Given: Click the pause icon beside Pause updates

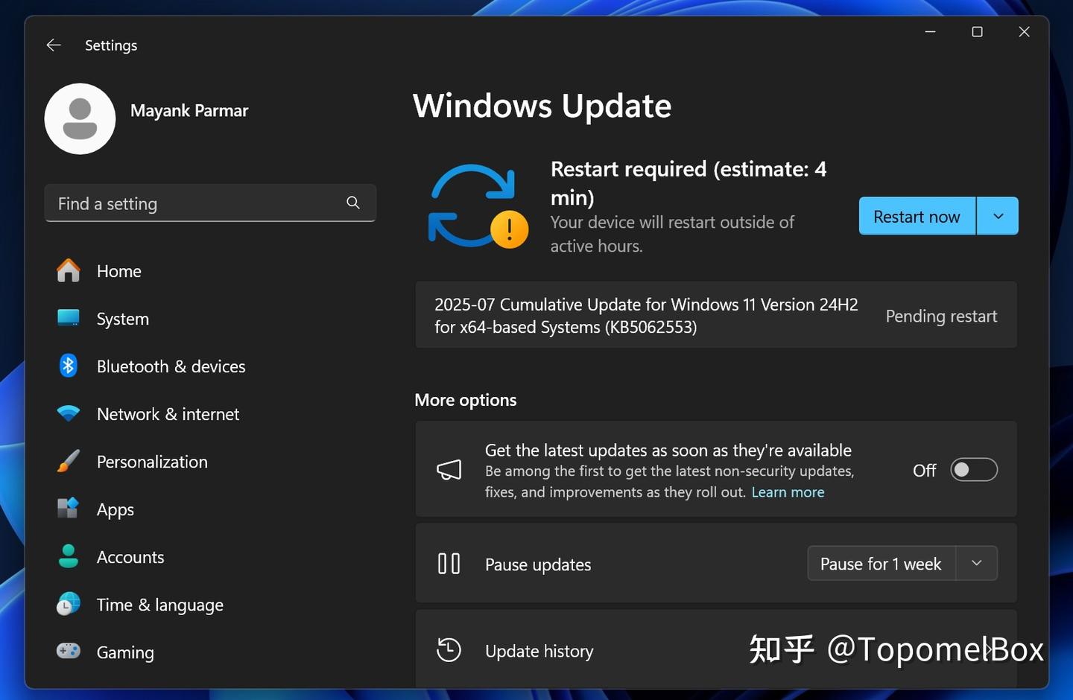Looking at the screenshot, I should click(x=449, y=564).
